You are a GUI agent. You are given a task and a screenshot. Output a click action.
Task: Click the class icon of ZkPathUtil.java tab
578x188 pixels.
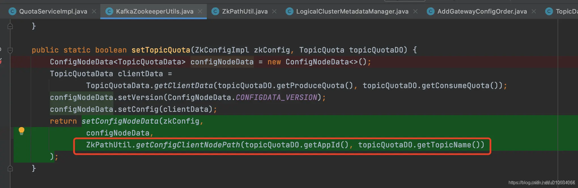coord(215,11)
